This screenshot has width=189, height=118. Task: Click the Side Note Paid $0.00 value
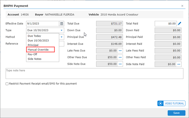(166, 64)
